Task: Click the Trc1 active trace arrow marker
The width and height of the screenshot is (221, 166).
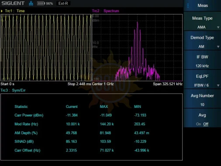Action: tap(2, 11)
